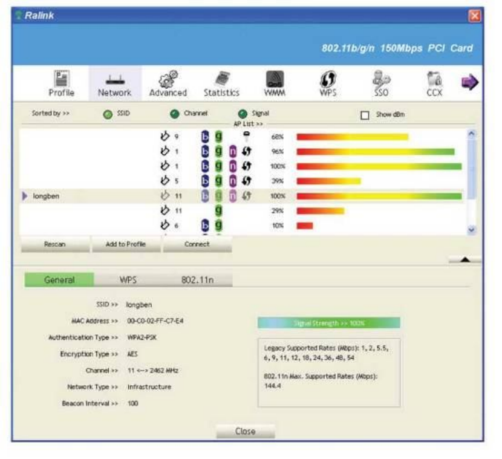Click the antenna icon on channel 9 row
The image size is (502, 459).
tap(165, 136)
